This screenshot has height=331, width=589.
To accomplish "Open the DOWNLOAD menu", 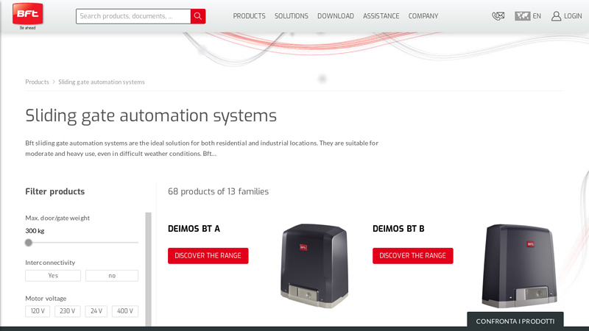I will click(336, 16).
